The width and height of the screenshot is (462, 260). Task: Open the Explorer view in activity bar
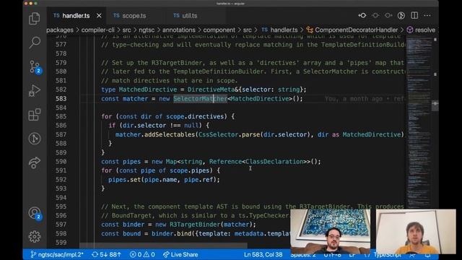click(35, 19)
